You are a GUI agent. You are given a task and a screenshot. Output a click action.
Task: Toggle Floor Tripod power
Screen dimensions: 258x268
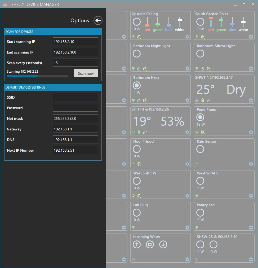point(137,149)
